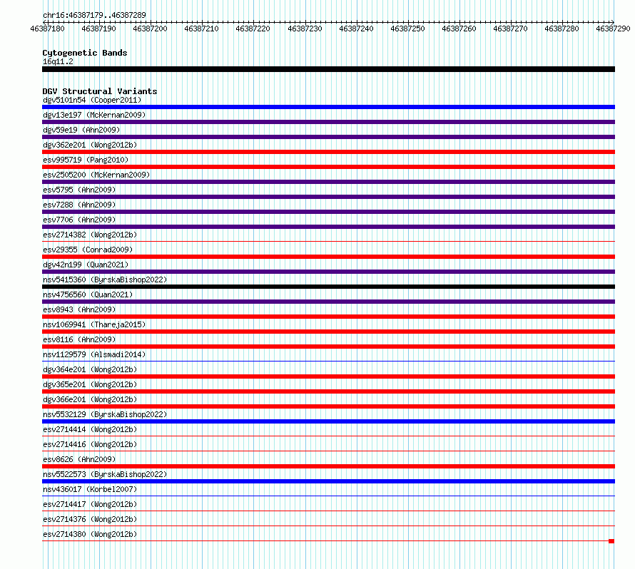Screen dimensions: 635x569
Task: Click the esv7288 (Ahn2009) label
Action: [x=79, y=205]
